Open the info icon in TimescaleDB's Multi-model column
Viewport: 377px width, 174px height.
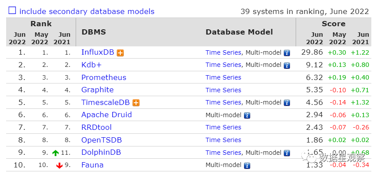287,103
